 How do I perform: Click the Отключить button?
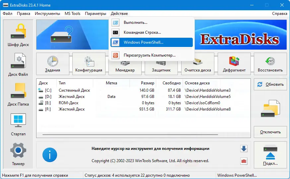click(270, 132)
